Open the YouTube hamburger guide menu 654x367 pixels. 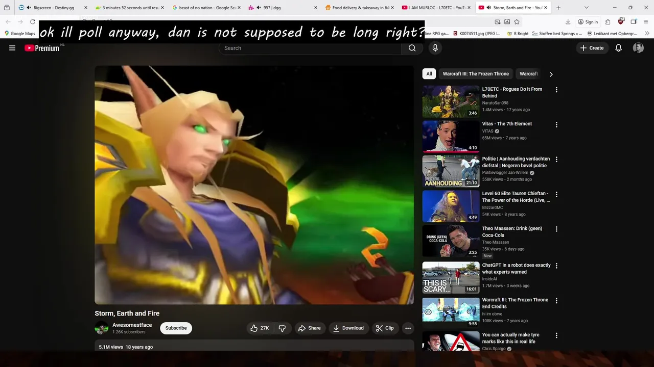pyautogui.click(x=12, y=48)
